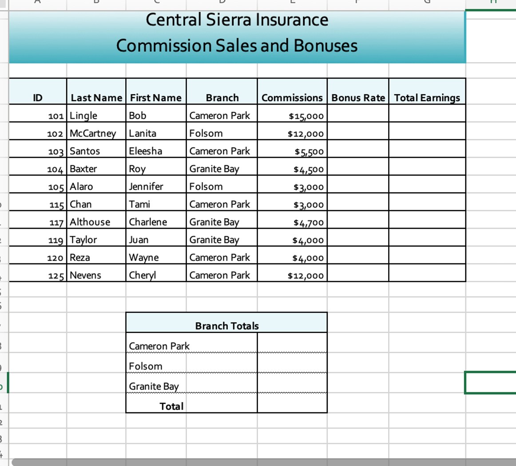Image resolution: width=516 pixels, height=466 pixels.
Task: Select Tami Chan's first name cell
Action: click(155, 204)
